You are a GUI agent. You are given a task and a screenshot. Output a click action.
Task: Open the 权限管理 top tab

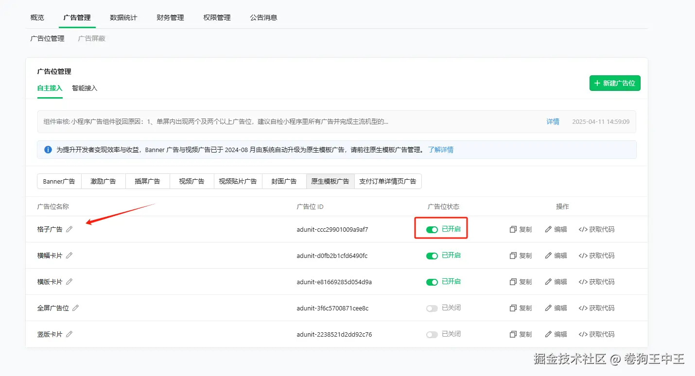tap(217, 17)
